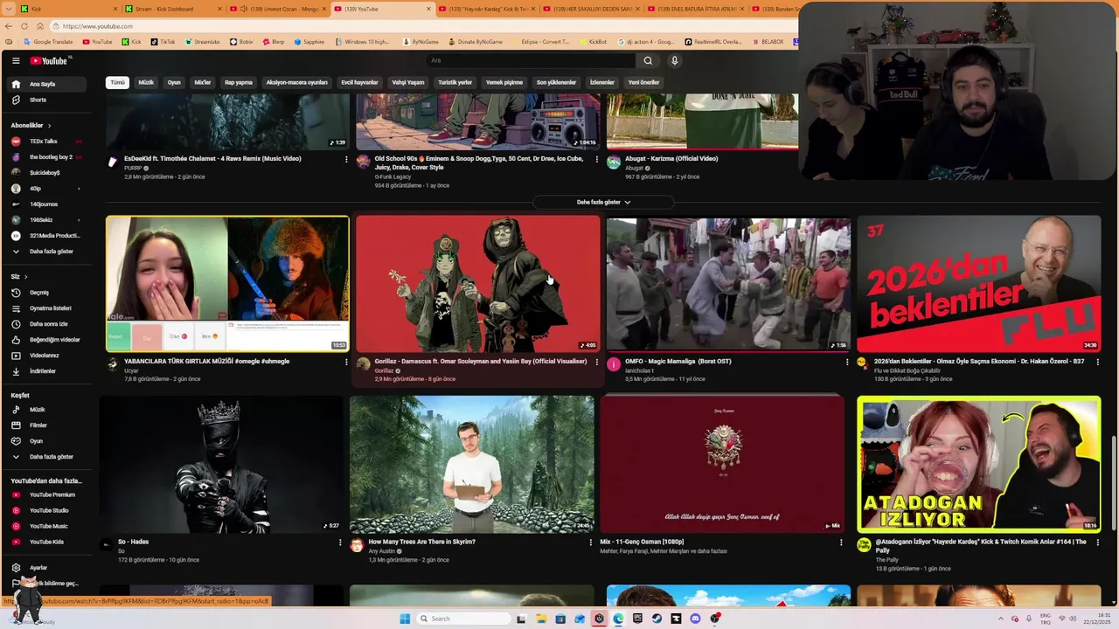This screenshot has height=629, width=1119.
Task: Open more options for So - Hades video
Action: point(340,543)
